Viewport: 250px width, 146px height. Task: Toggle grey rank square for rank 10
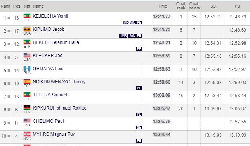pyautogui.click(x=9, y=136)
